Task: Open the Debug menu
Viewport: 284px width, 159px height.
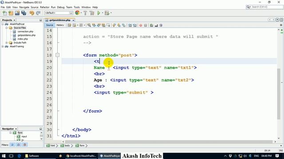Action: pyautogui.click(x=61, y=7)
